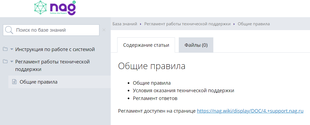Screen dimensions: 310x125
Task: Collapse the Регламент работы технической поддержки arrow
Action: tap(12, 62)
